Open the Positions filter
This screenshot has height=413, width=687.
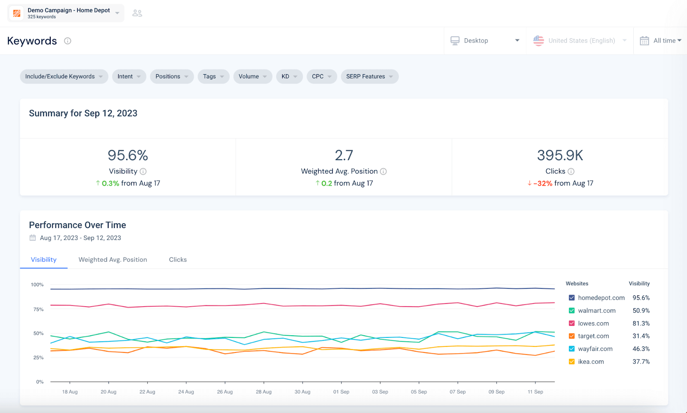coord(172,76)
